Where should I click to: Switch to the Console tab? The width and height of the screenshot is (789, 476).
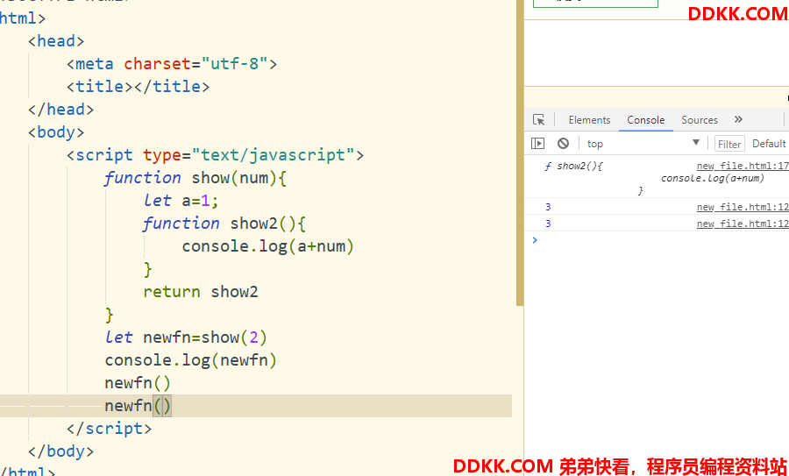pos(645,120)
